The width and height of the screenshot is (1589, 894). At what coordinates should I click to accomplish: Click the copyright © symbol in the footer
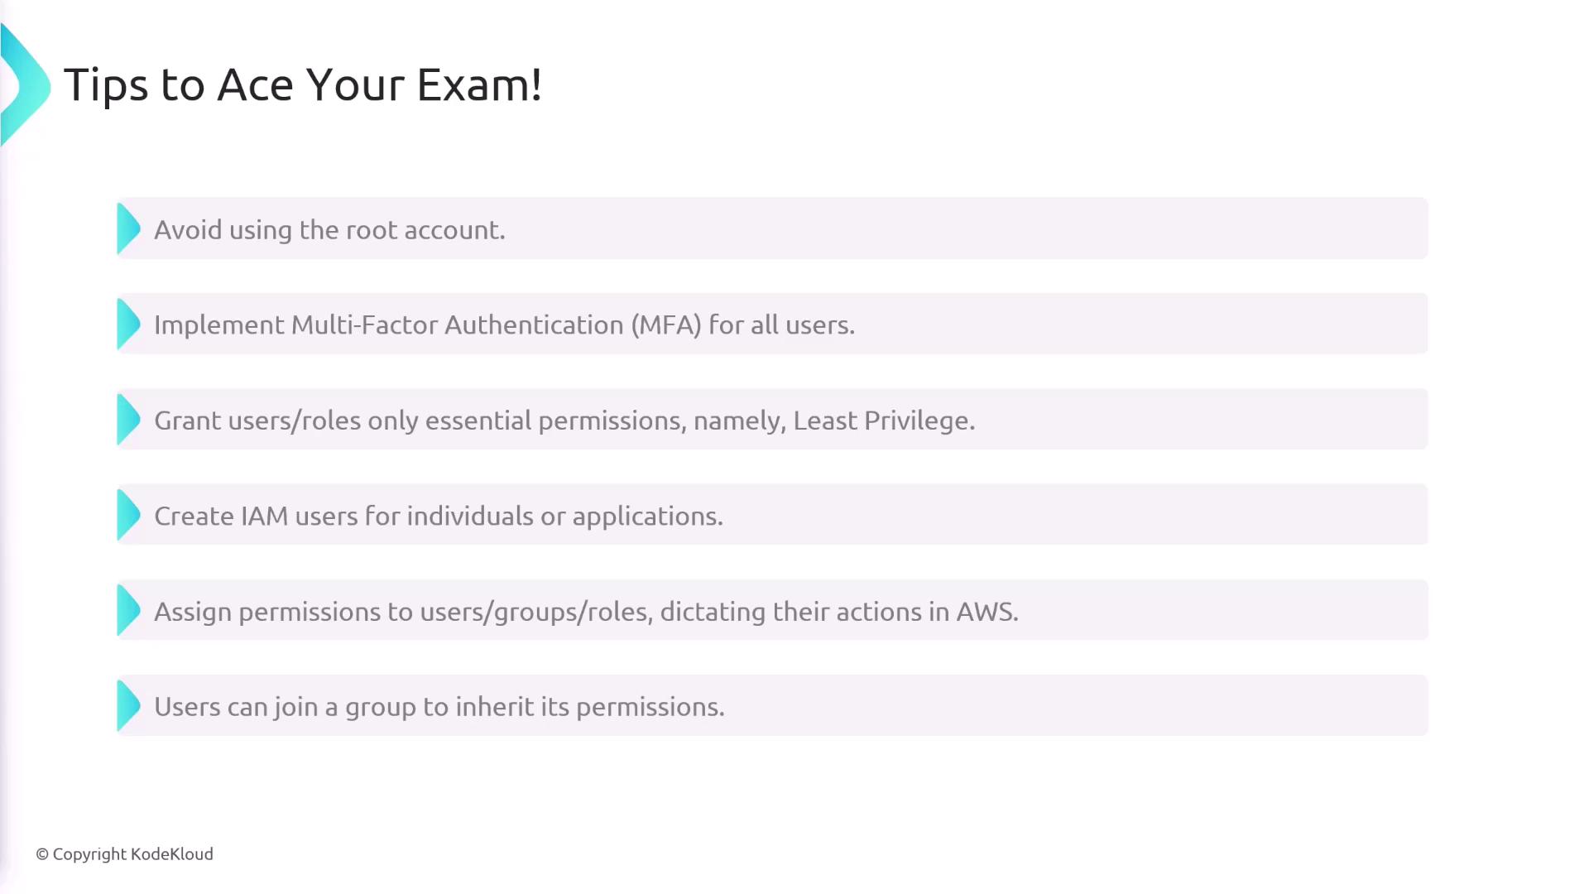tap(42, 854)
